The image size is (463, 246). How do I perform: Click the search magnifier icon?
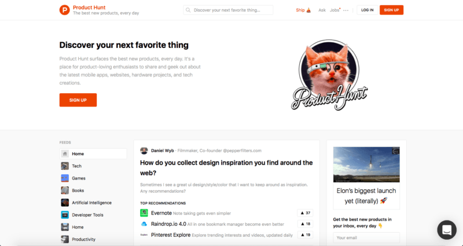(x=188, y=10)
